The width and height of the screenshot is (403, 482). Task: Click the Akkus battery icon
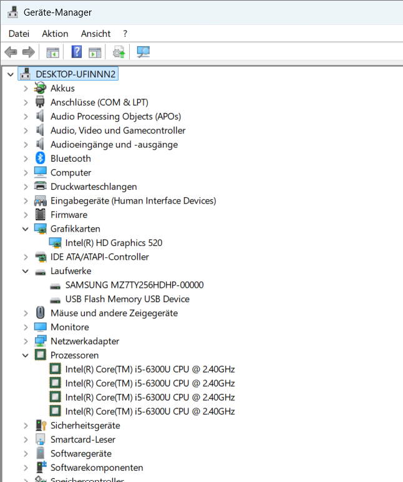(x=41, y=88)
